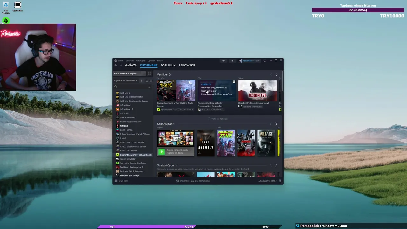
Task: Click the Oyun Ekle plus icon
Action: (x=116, y=181)
